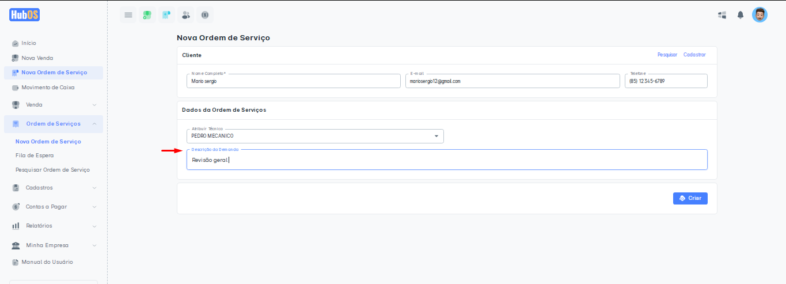Viewport: 786px width, 284px height.
Task: Click the Pesquisar link in Cliente card
Action: 667,55
